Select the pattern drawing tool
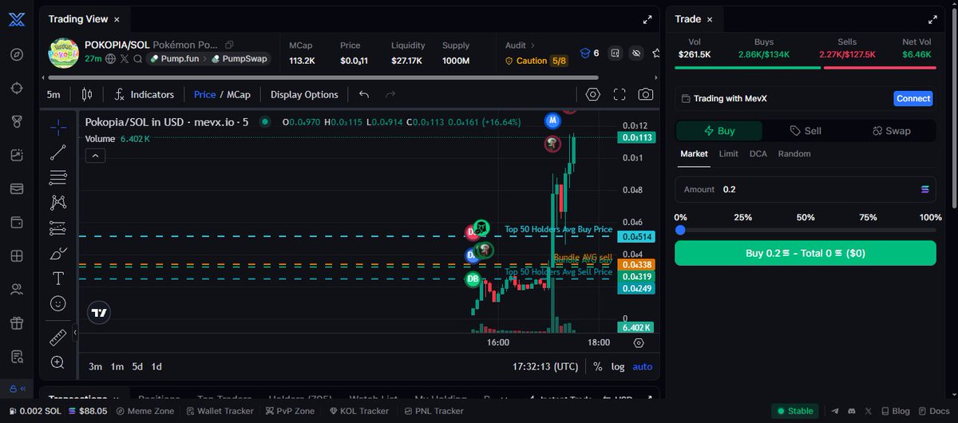Screen dimensions: 958x423 [x=58, y=203]
